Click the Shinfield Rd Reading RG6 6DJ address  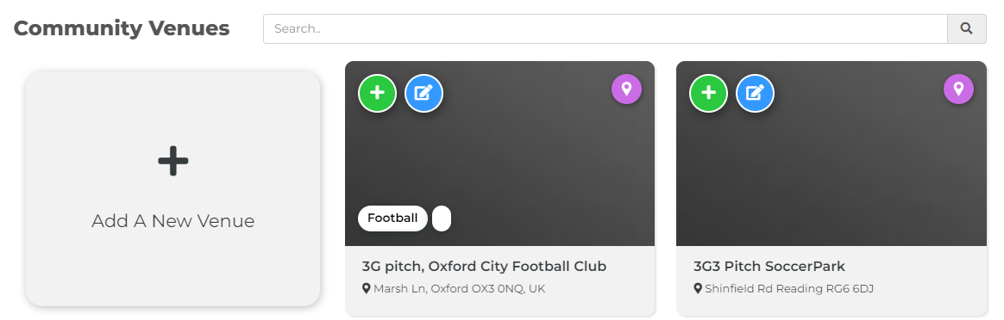(x=789, y=289)
